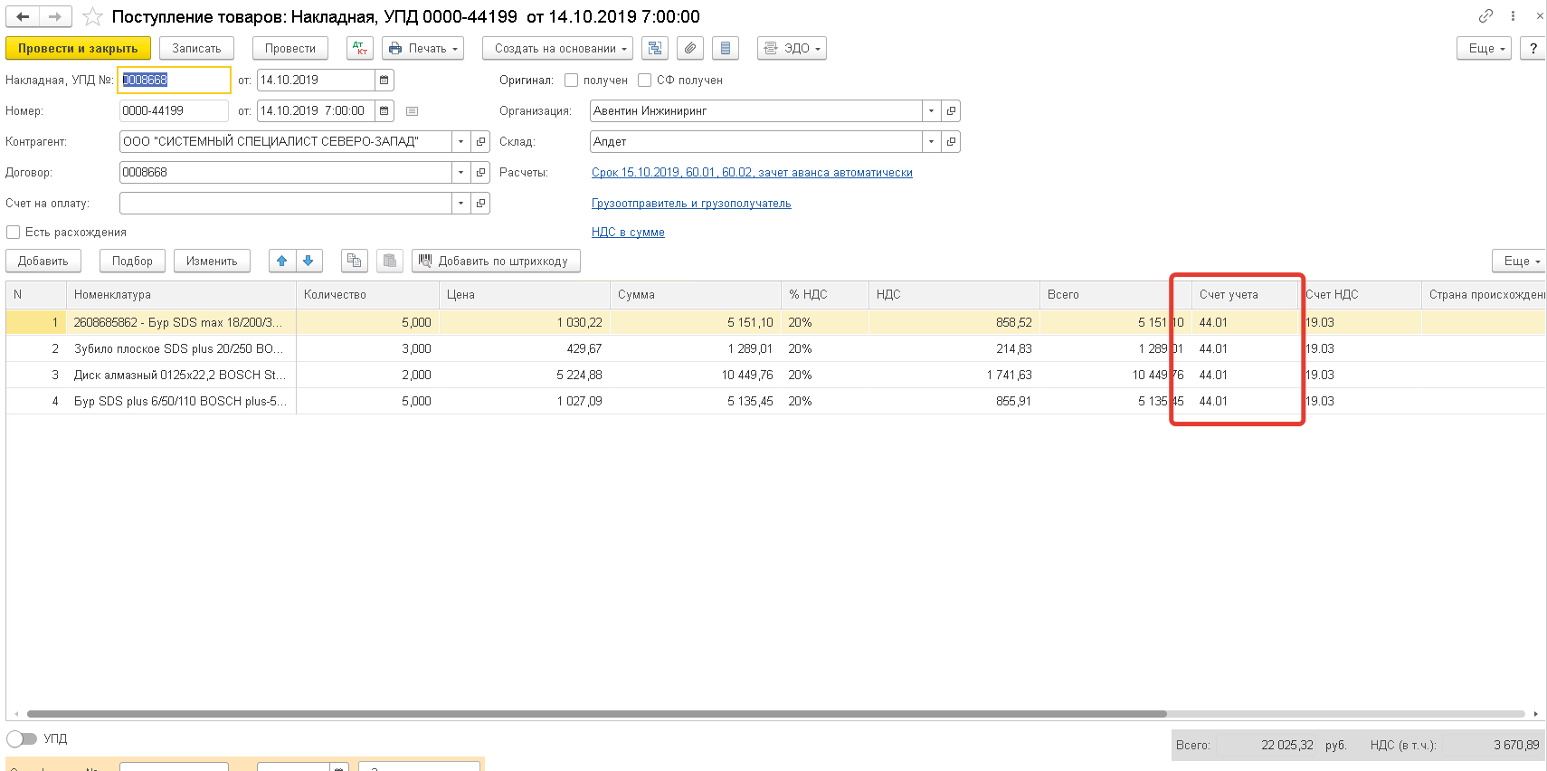
Task: Click the Изменить button
Action: [x=212, y=261]
